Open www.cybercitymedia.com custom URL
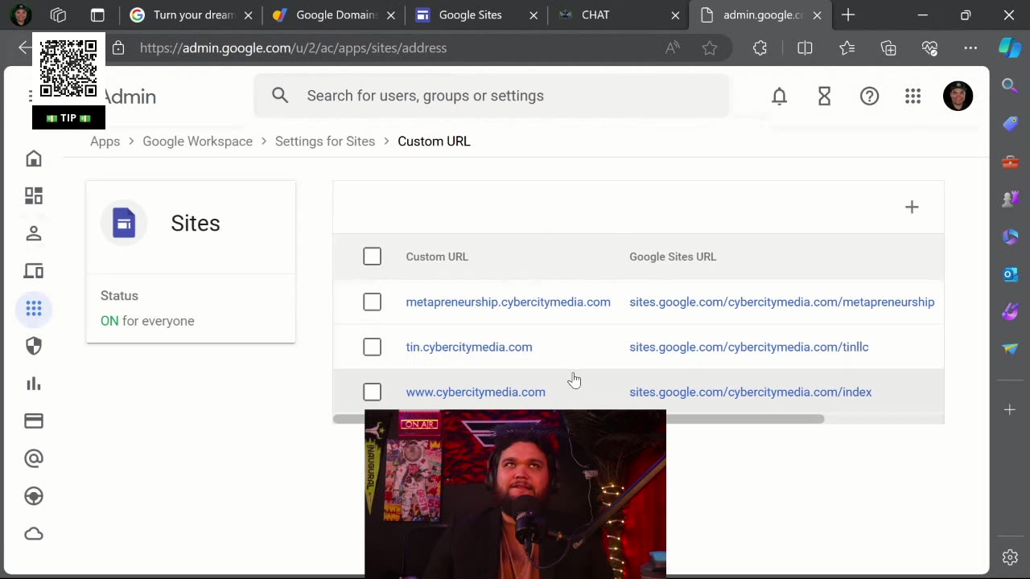The height and width of the screenshot is (579, 1030). (476, 392)
